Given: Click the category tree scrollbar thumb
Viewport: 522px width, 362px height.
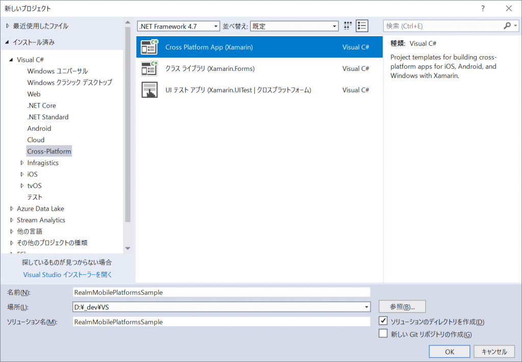Looking at the screenshot, I should click(127, 124).
